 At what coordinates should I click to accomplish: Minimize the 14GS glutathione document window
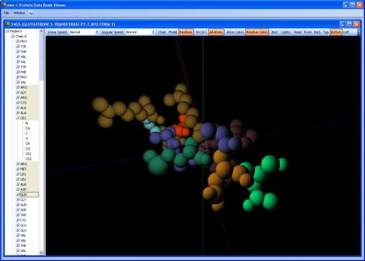coord(343,24)
